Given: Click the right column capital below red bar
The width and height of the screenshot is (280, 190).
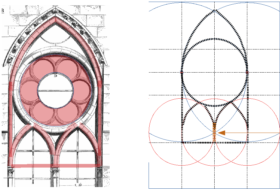Looking at the screenshot, I should 100,172.
